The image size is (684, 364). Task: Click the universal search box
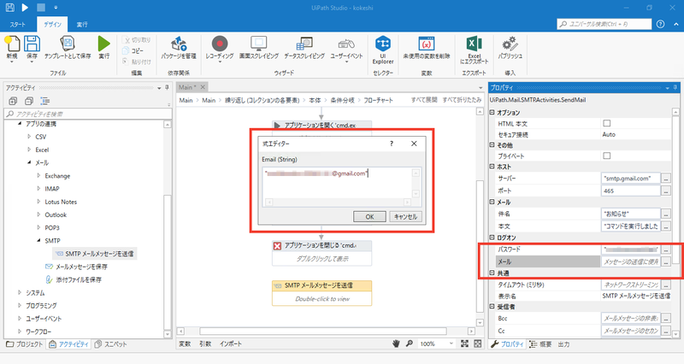point(604,24)
